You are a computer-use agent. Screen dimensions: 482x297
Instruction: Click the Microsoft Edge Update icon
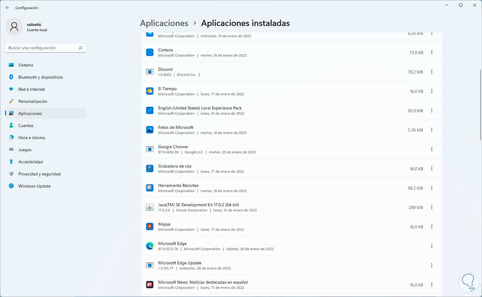[x=150, y=265]
